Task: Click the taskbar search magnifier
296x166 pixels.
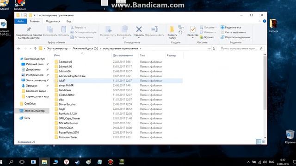Action: [x=11, y=162]
